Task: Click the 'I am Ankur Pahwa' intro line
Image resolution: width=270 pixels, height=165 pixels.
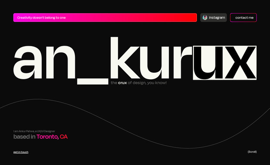Action: [x=34, y=131]
